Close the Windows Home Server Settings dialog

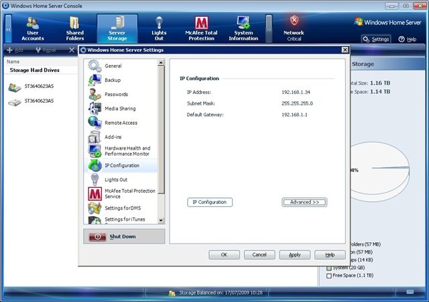[x=345, y=50]
